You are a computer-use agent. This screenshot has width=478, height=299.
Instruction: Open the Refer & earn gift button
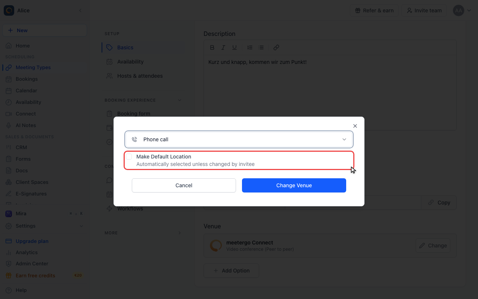pyautogui.click(x=374, y=10)
